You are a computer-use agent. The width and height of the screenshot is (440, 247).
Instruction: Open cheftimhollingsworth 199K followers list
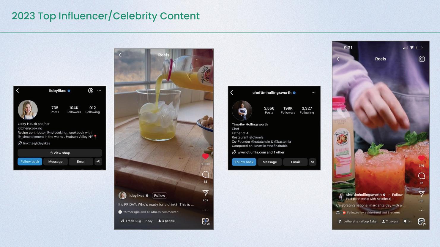coord(288,110)
